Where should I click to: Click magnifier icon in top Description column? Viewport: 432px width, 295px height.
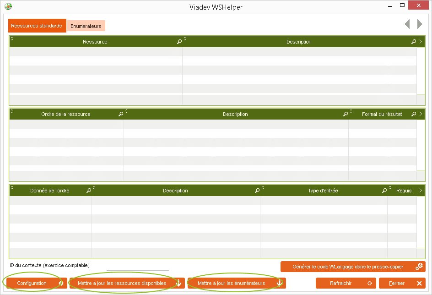pyautogui.click(x=414, y=42)
